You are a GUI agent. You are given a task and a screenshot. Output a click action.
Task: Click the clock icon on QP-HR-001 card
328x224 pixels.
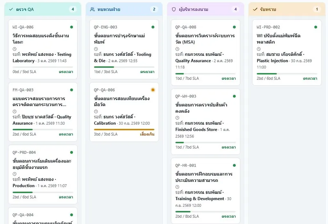coord(177,187)
